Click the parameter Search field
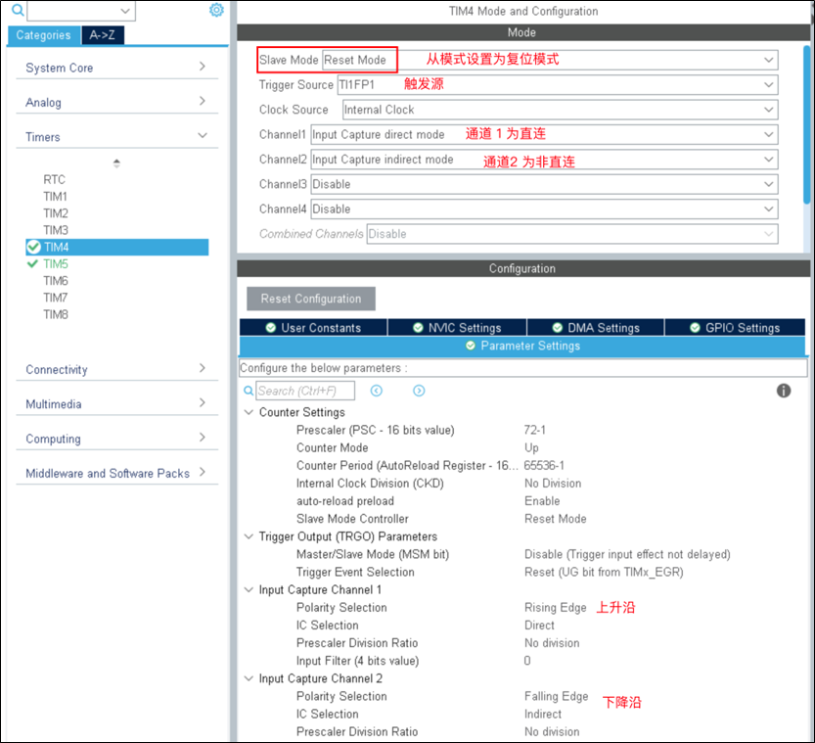 305,391
